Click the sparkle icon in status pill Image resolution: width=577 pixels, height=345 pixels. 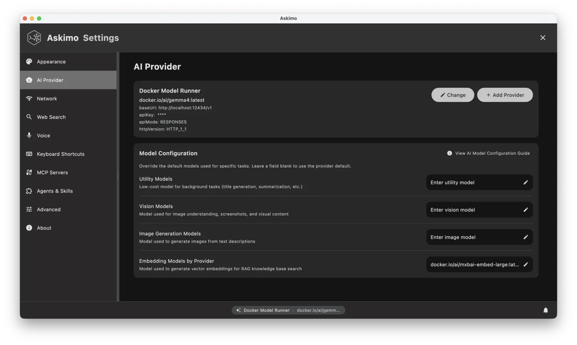(238, 310)
